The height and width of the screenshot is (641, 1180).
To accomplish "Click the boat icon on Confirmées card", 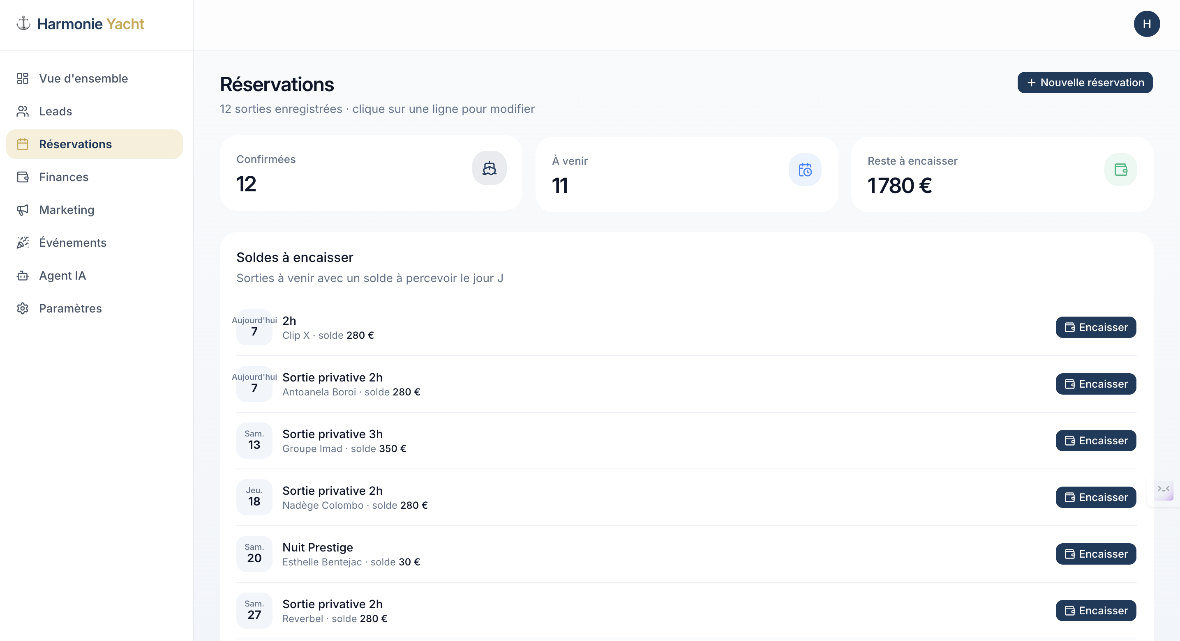I will click(489, 168).
